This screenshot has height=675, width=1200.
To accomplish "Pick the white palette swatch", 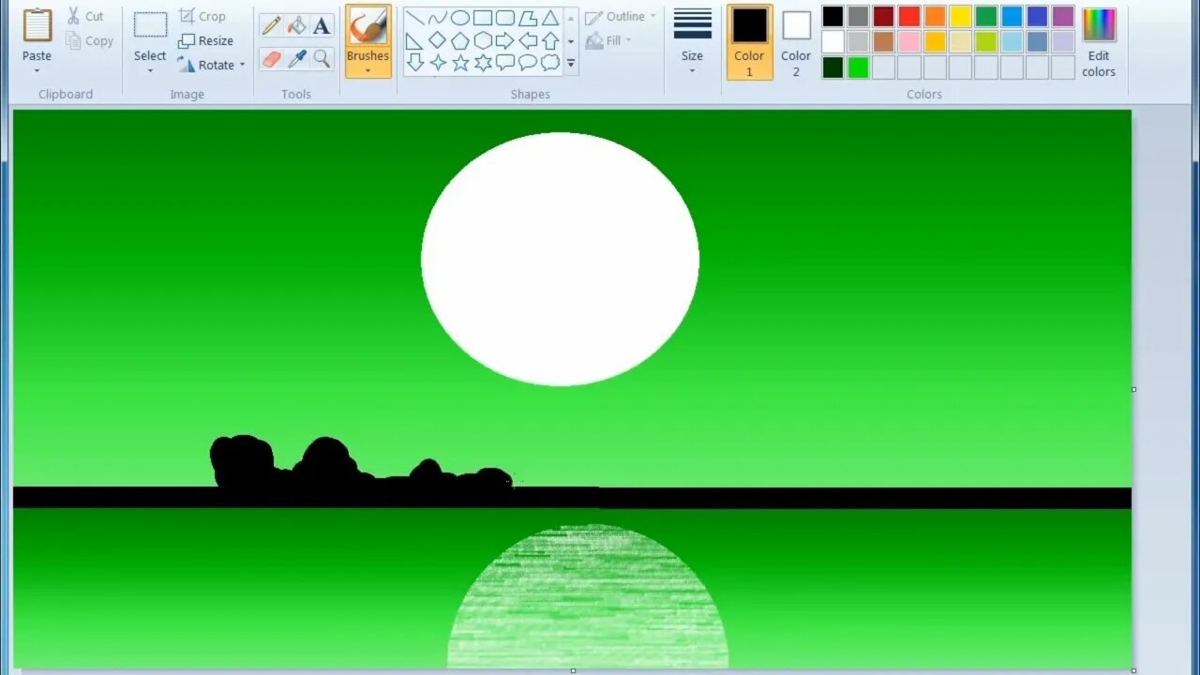I will pyautogui.click(x=832, y=41).
